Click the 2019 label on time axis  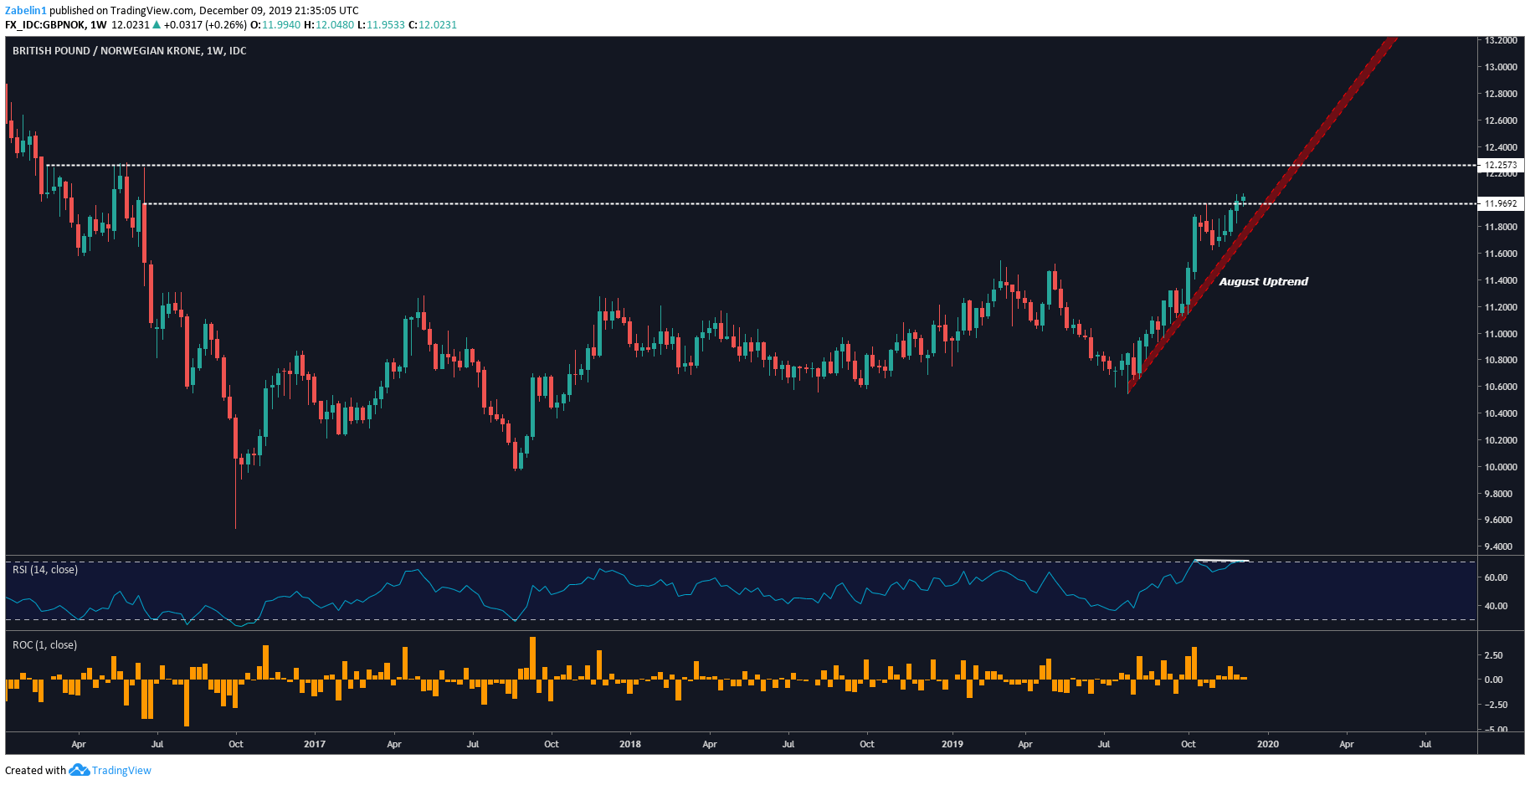(952, 744)
